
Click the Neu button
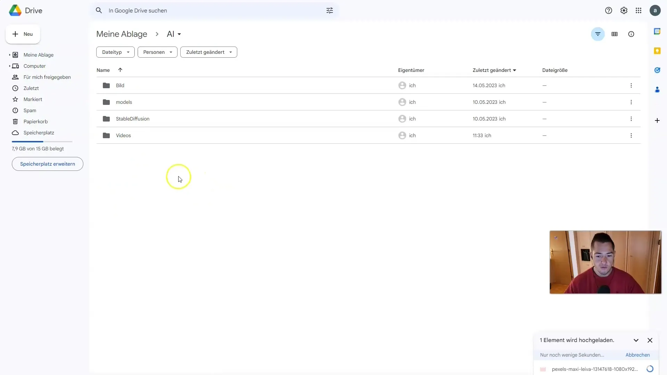pos(23,34)
